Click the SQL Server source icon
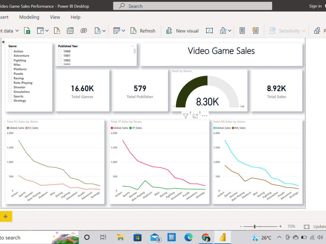Screen dimensions: 326x244 57,31
